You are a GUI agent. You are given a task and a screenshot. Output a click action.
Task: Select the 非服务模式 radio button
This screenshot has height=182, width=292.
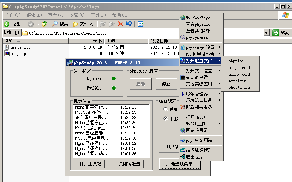[x=166, y=119]
